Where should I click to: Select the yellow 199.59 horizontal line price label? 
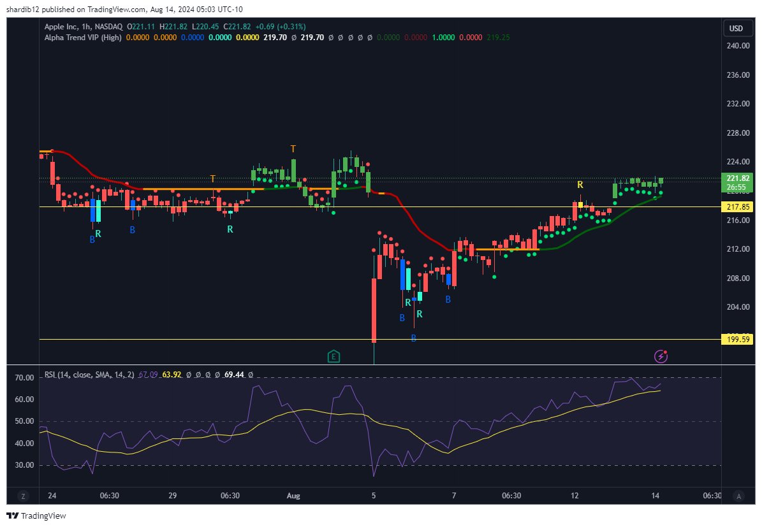736,340
